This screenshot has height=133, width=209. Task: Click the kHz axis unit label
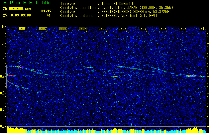[3, 27]
